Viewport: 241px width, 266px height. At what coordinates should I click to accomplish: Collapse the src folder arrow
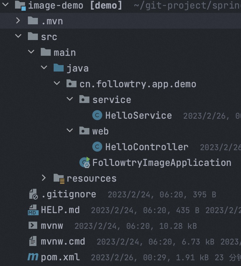click(x=18, y=36)
